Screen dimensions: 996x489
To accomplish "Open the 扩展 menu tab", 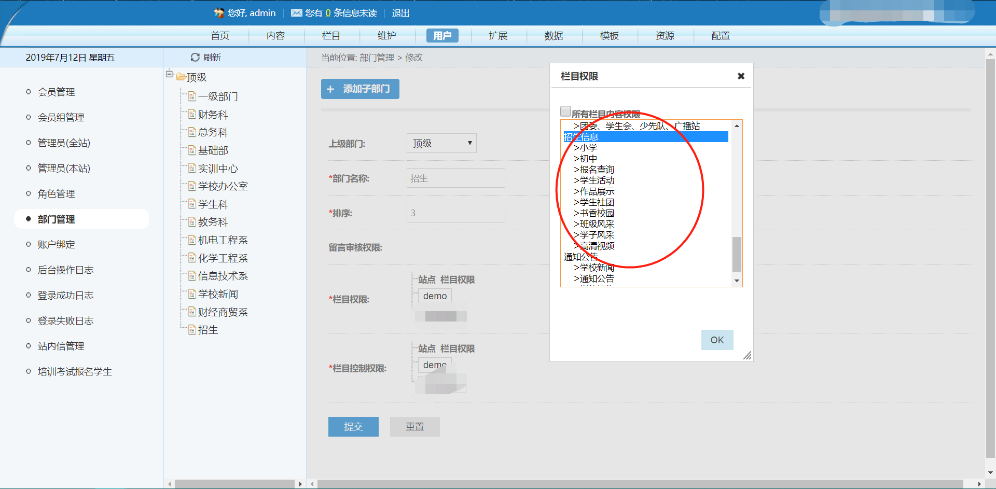I will click(x=498, y=36).
